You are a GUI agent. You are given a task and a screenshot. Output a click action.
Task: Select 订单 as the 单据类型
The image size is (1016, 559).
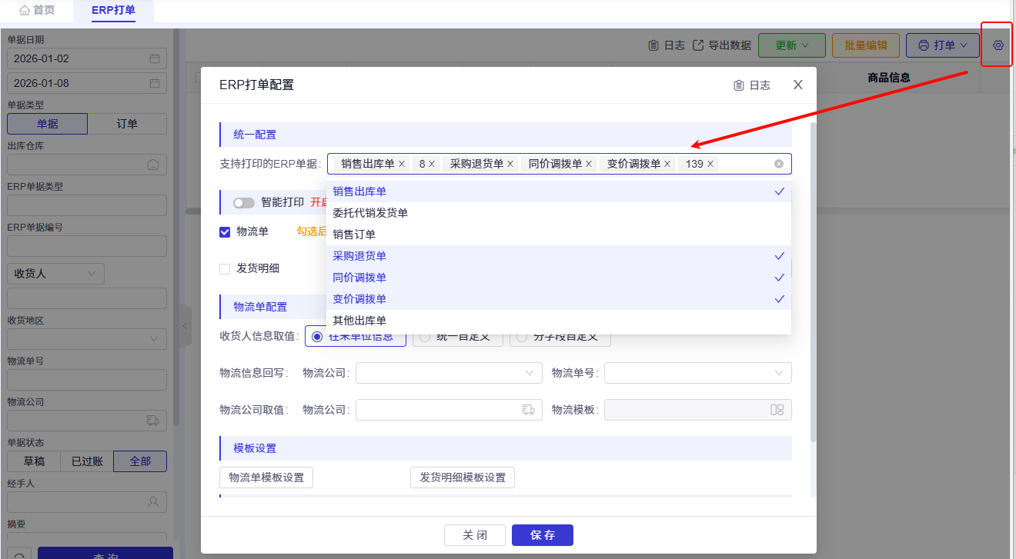point(127,124)
